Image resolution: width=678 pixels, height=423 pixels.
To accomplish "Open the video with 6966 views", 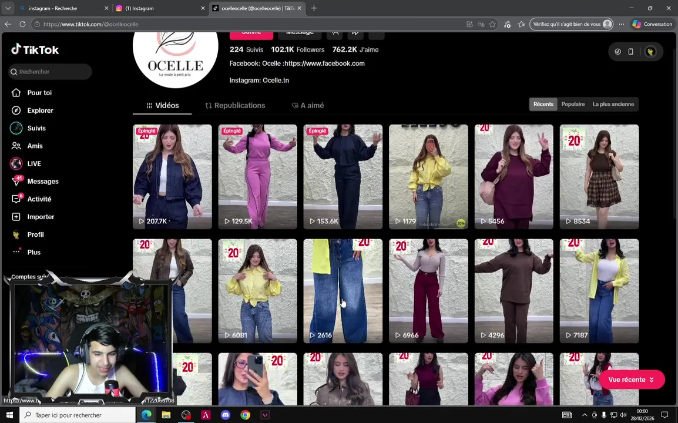I will (428, 291).
